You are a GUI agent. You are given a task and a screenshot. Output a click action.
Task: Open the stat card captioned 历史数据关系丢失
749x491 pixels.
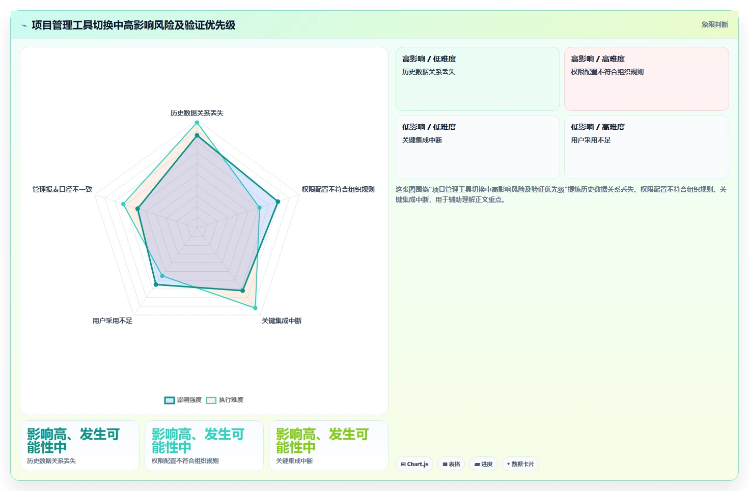(79, 446)
